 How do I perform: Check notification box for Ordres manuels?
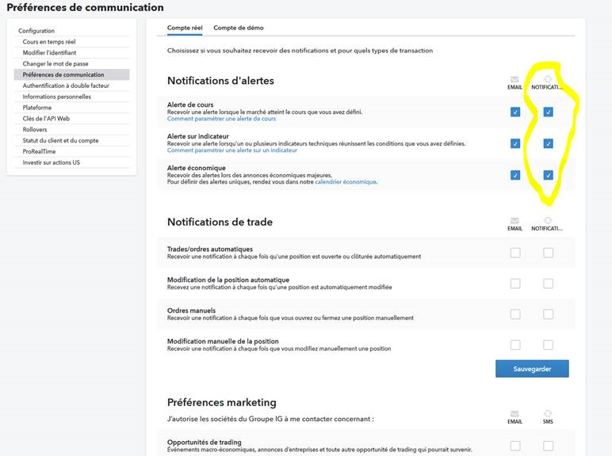(548, 314)
